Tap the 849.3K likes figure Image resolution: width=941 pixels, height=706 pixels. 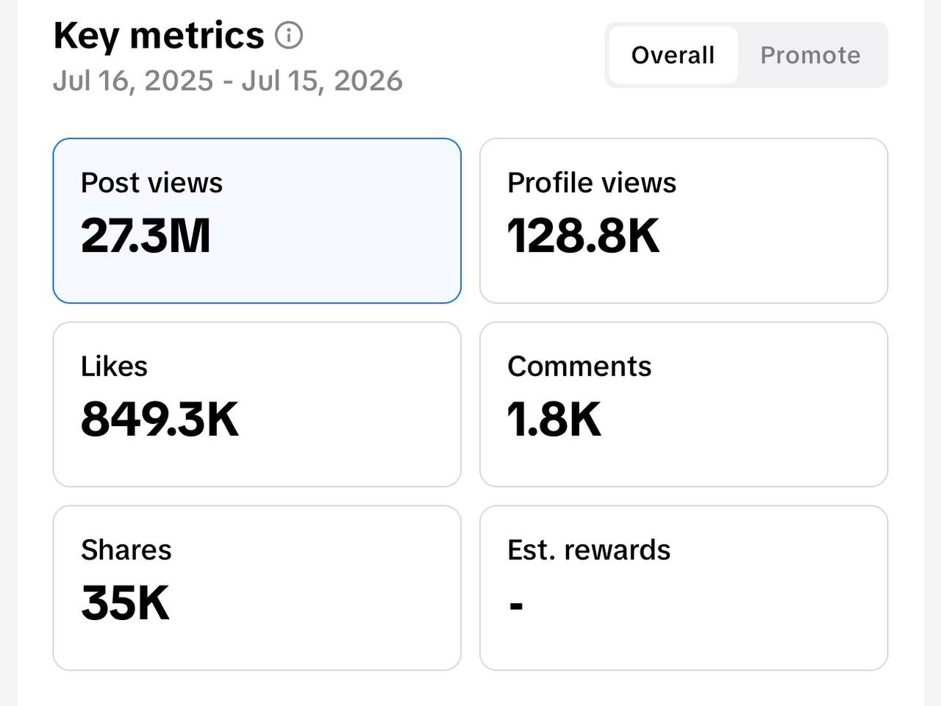point(160,419)
